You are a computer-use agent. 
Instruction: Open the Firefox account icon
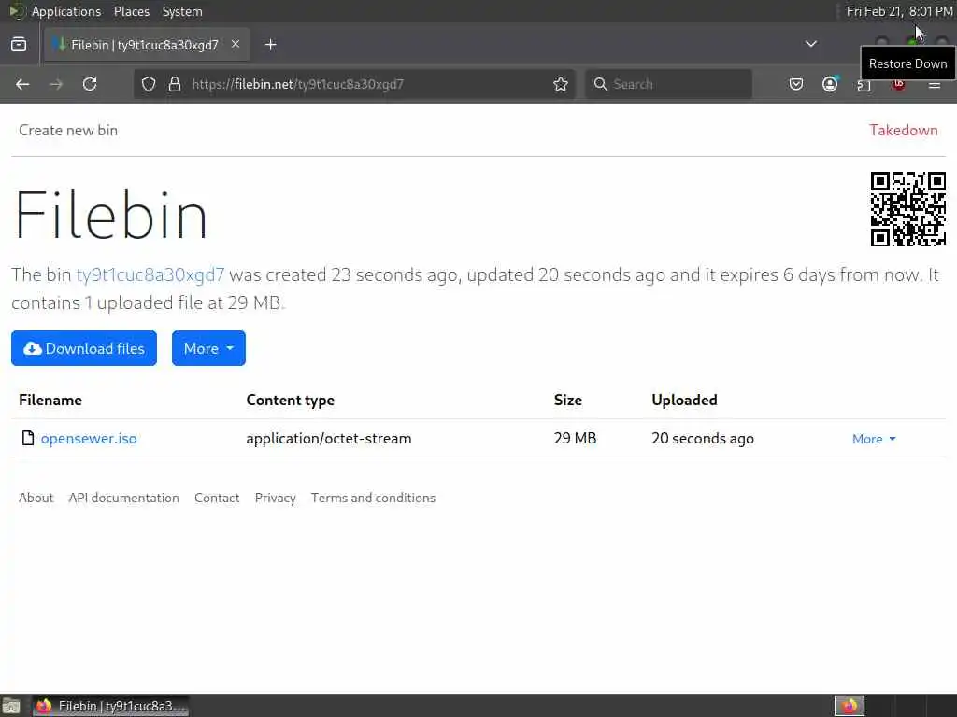pyautogui.click(x=830, y=84)
